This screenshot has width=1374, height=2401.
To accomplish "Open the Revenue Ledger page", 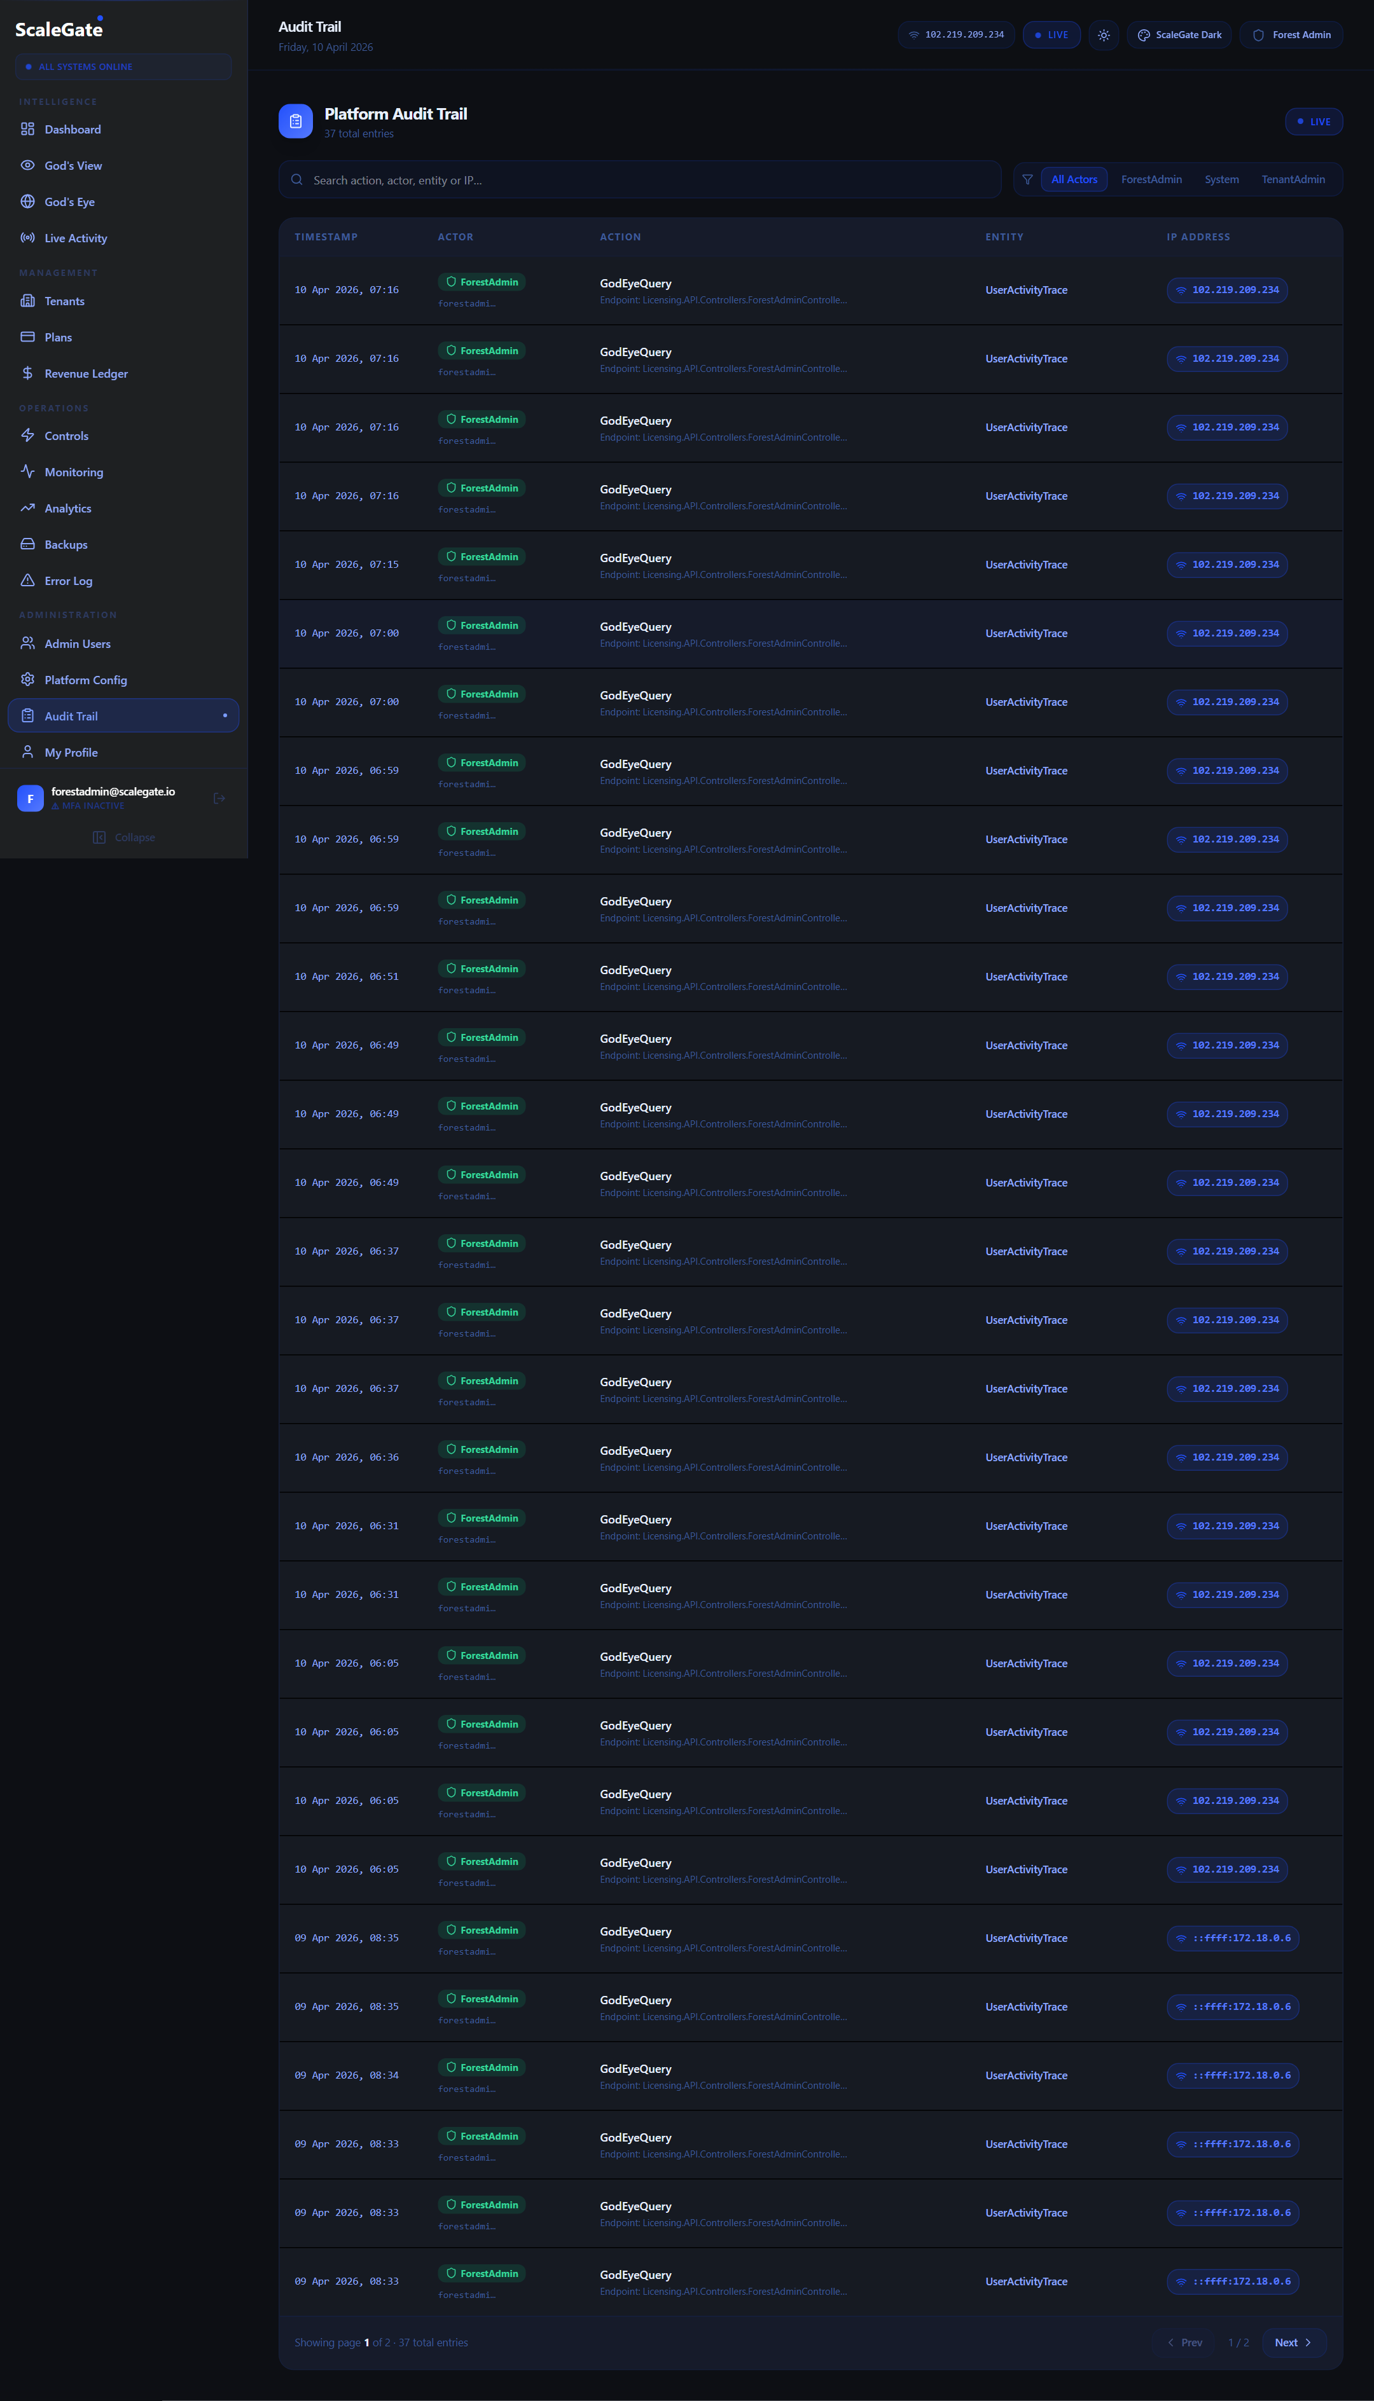I will (x=86, y=373).
